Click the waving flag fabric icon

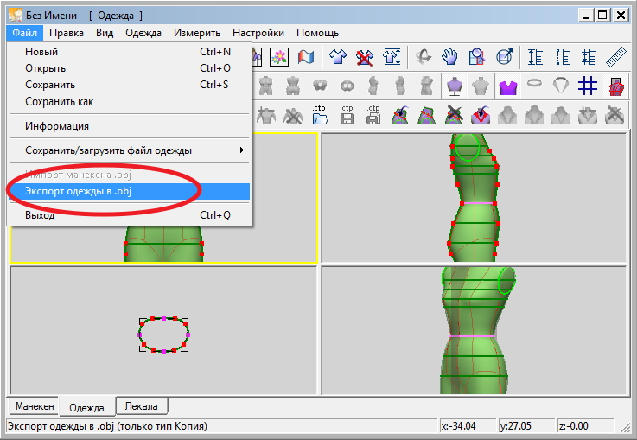pos(305,57)
